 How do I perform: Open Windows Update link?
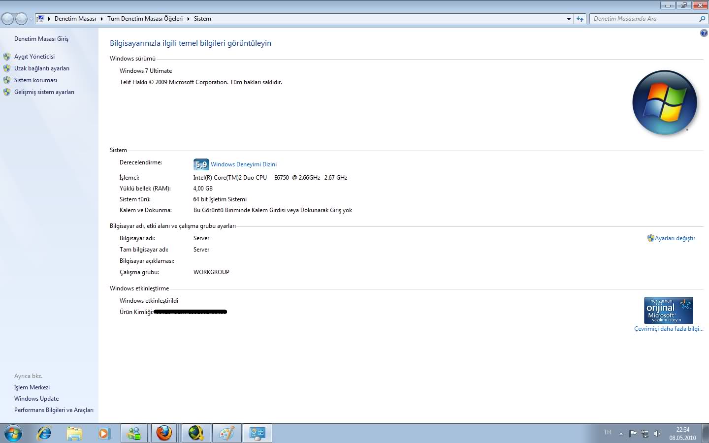click(x=36, y=399)
